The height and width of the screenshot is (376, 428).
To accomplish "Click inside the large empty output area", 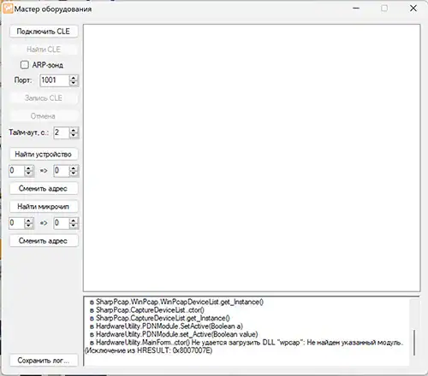I will [252, 158].
